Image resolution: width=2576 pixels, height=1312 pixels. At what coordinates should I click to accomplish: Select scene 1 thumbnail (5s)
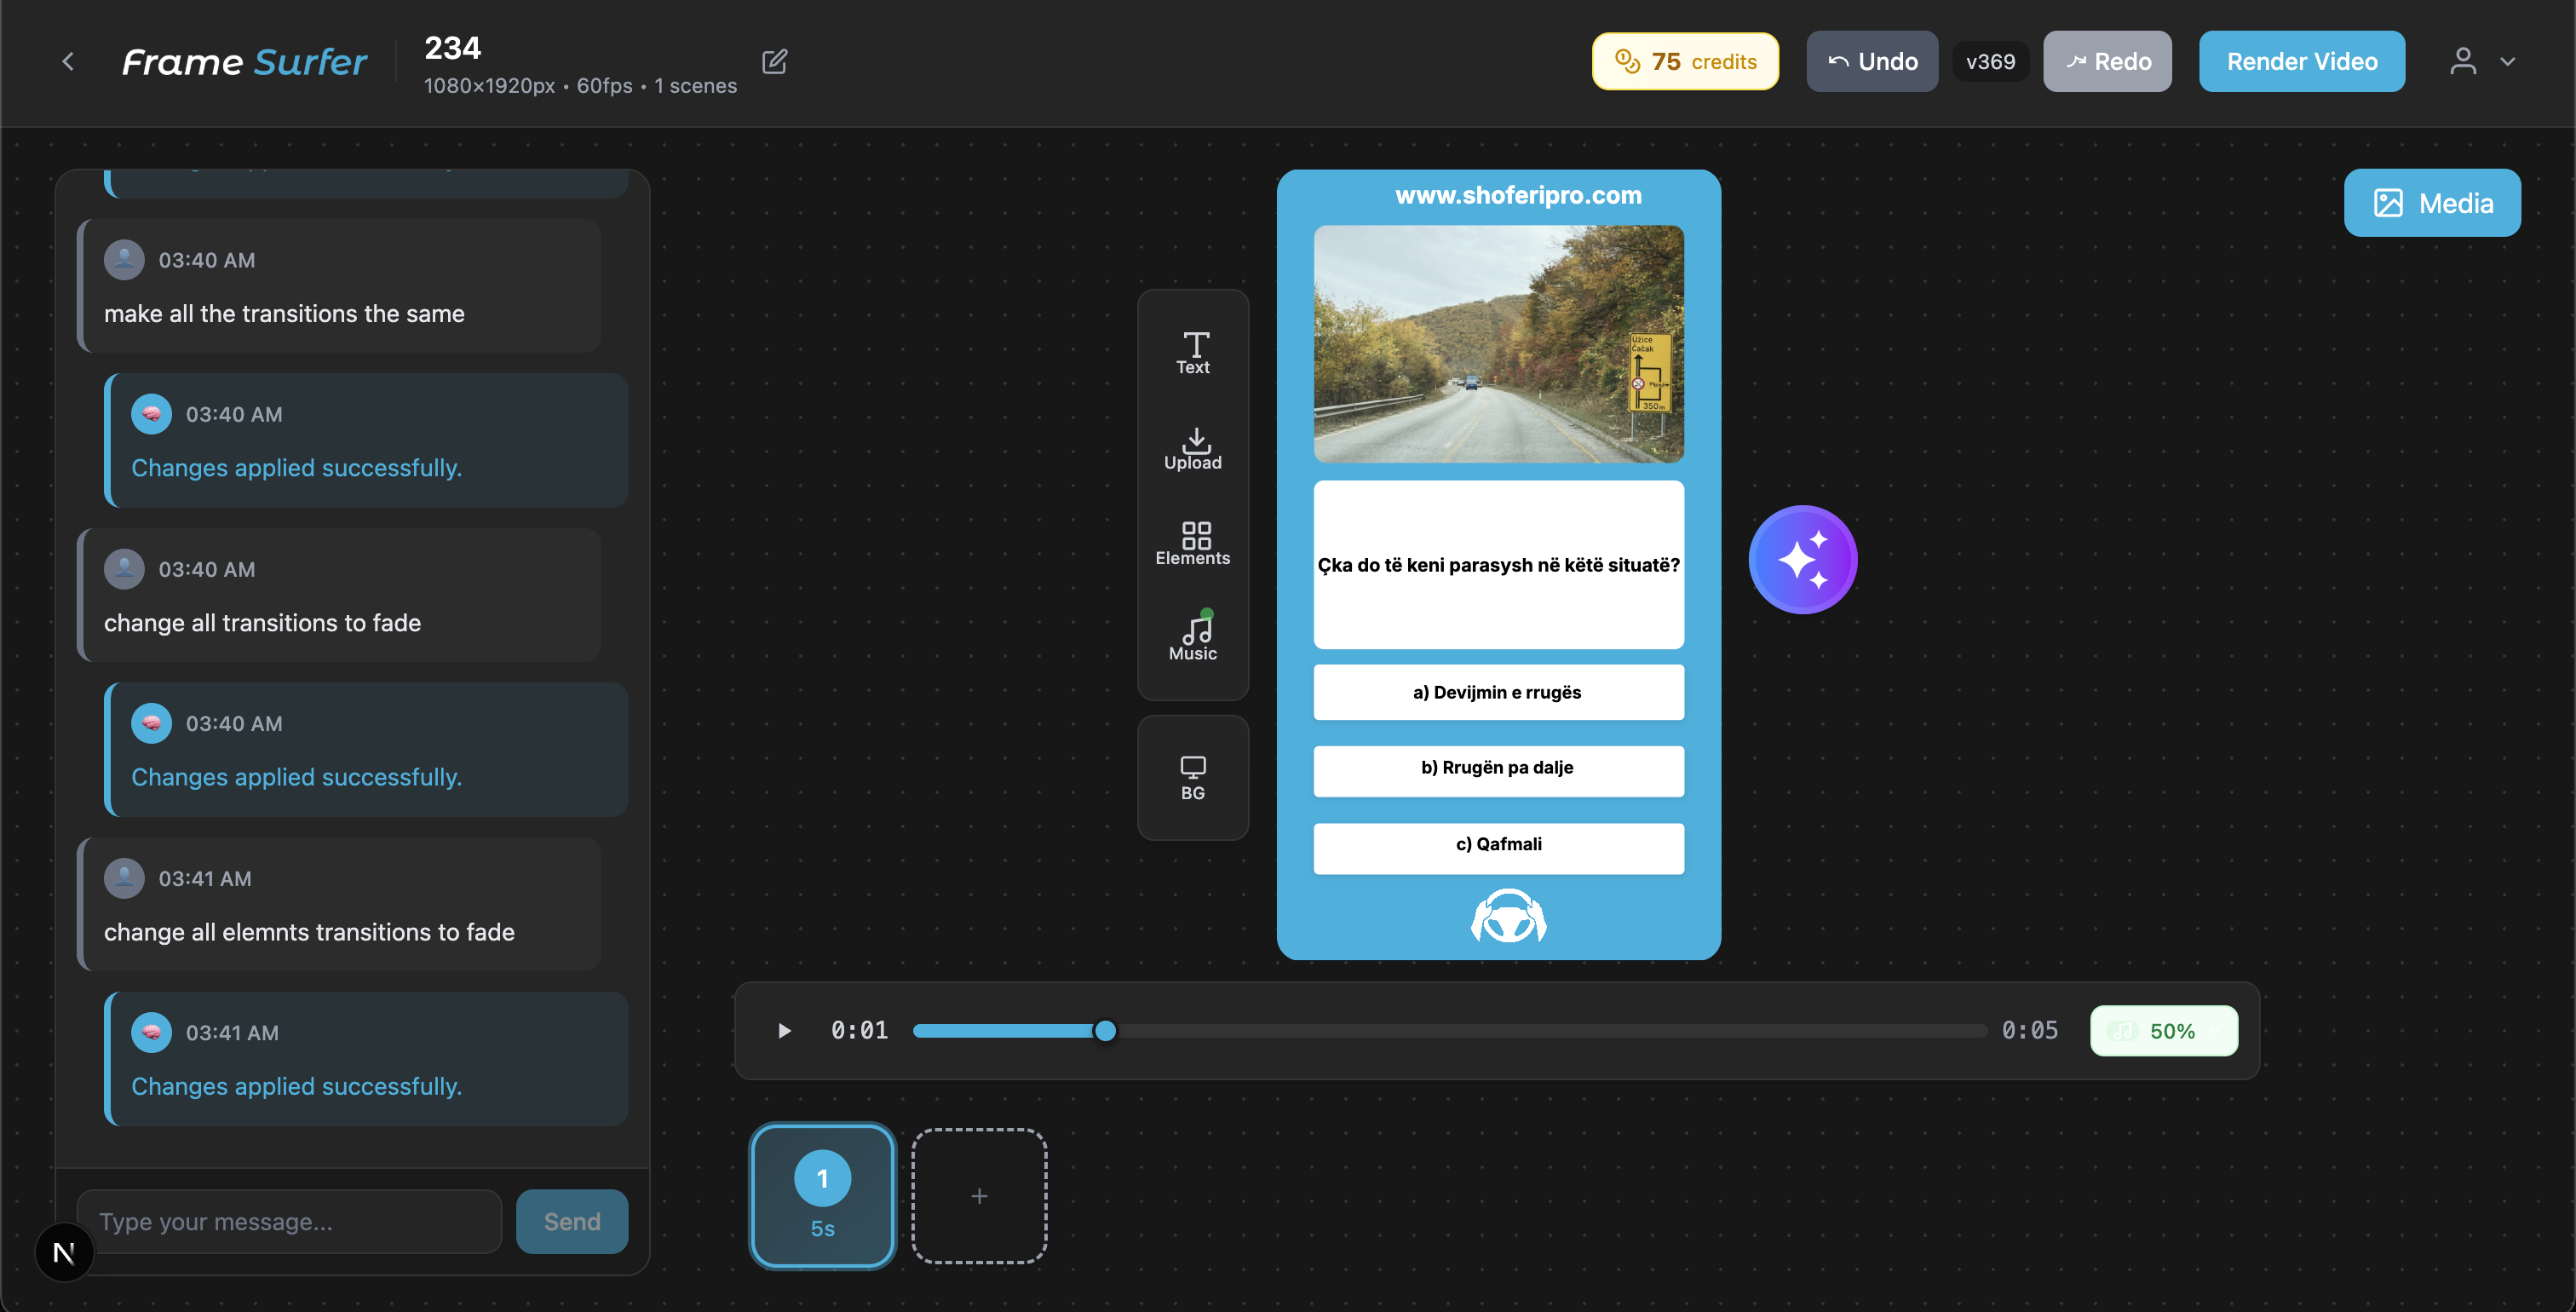(x=822, y=1195)
